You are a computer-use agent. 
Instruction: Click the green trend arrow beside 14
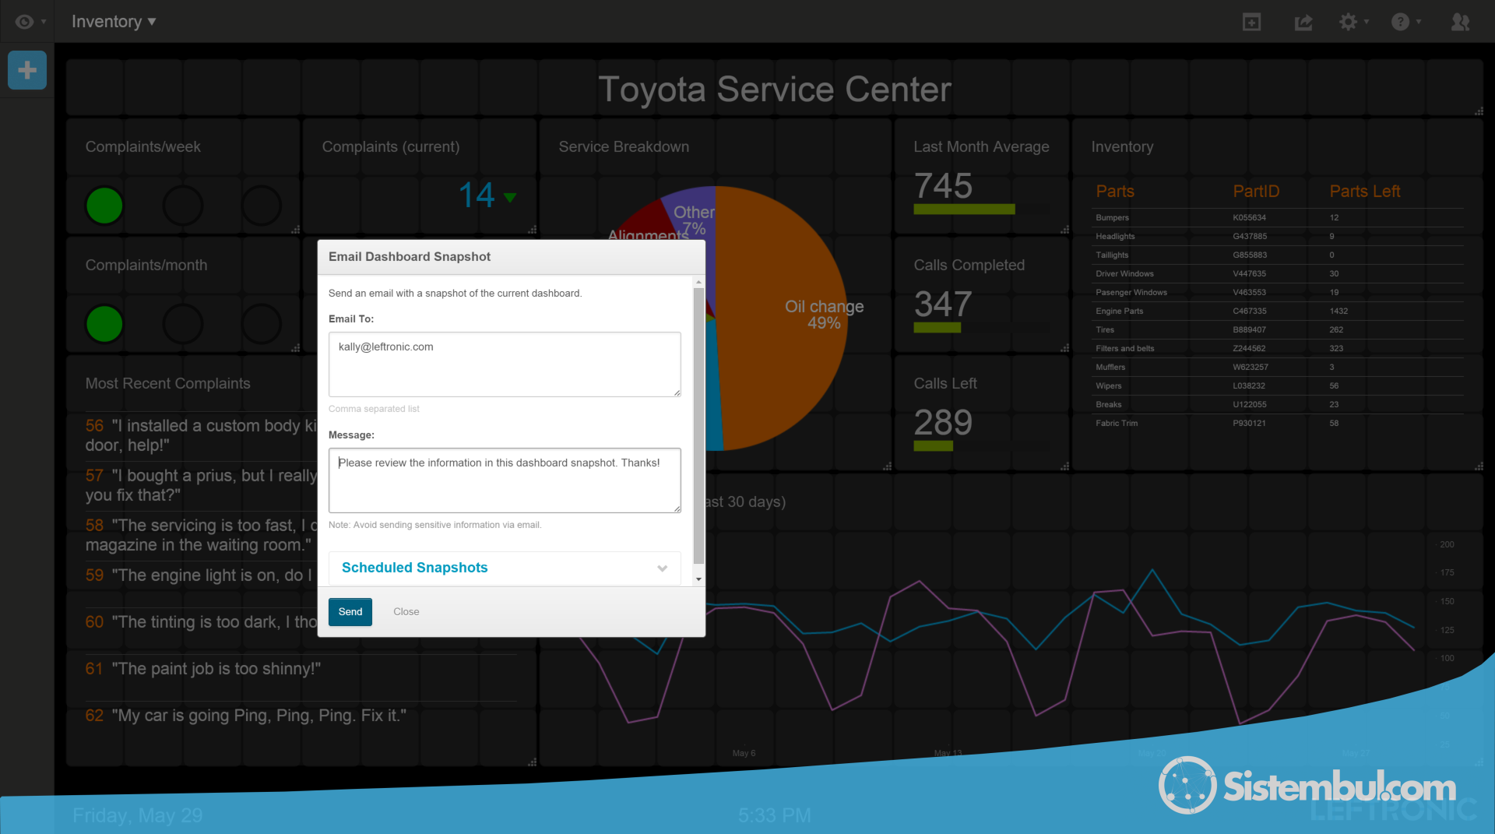510,197
